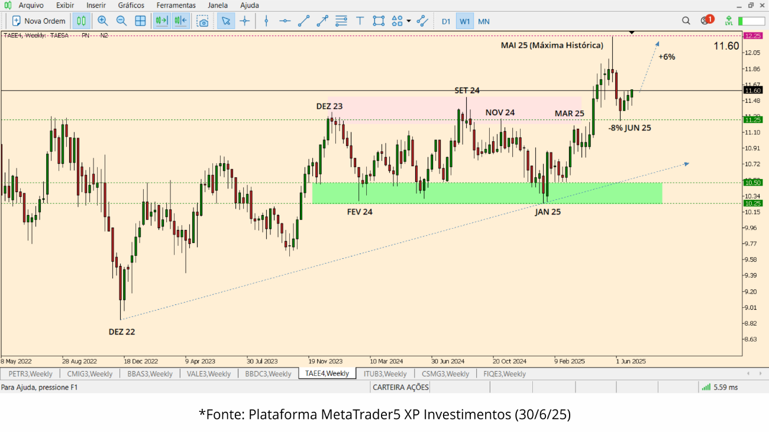
Task: Switch to CMIG3,Weekly chart tab
Action: pos(90,373)
